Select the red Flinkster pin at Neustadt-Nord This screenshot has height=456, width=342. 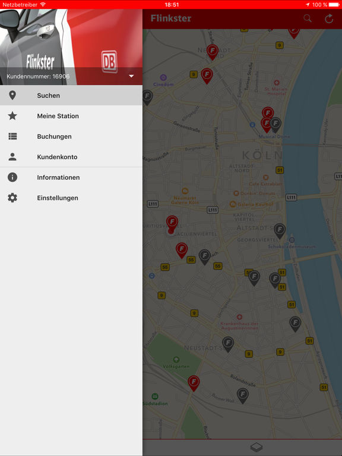[213, 52]
